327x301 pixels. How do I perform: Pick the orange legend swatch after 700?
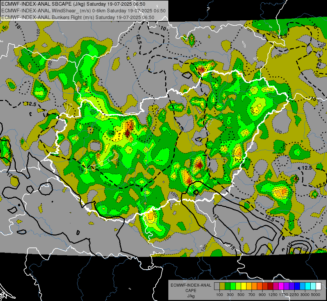(x=254, y=286)
